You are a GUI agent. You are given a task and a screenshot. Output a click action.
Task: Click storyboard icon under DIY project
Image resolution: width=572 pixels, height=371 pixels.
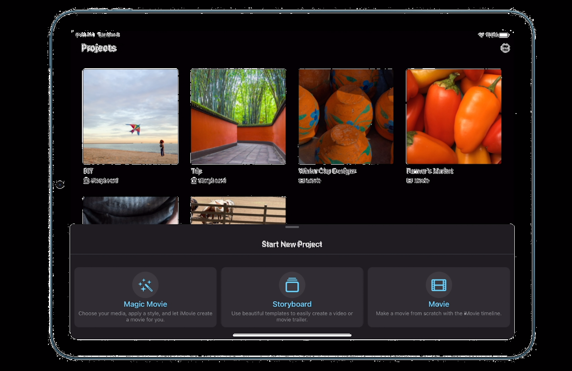pyautogui.click(x=86, y=181)
